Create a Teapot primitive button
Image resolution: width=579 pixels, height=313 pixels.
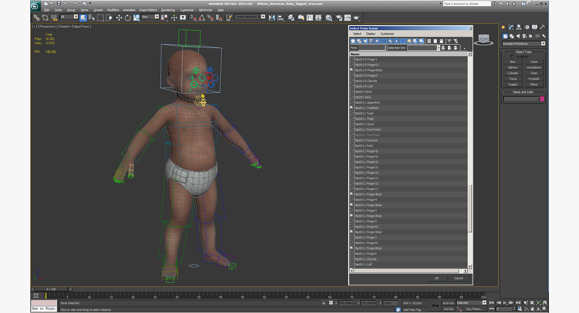point(513,85)
